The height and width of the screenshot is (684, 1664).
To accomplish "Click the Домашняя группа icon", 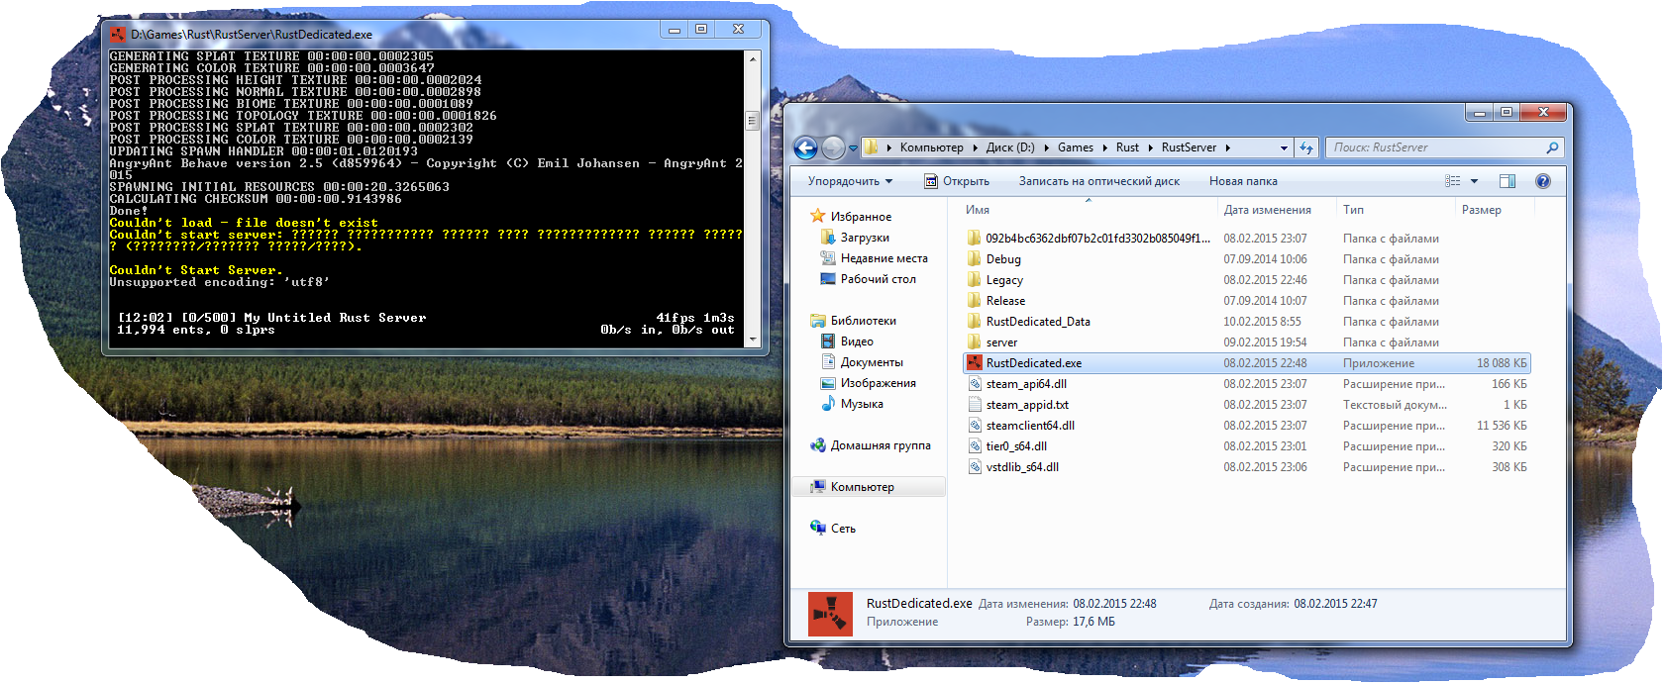I will pos(818,445).
